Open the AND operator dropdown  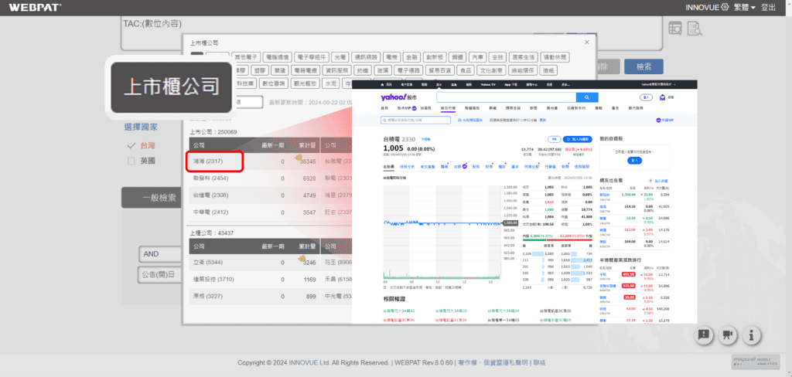[159, 254]
